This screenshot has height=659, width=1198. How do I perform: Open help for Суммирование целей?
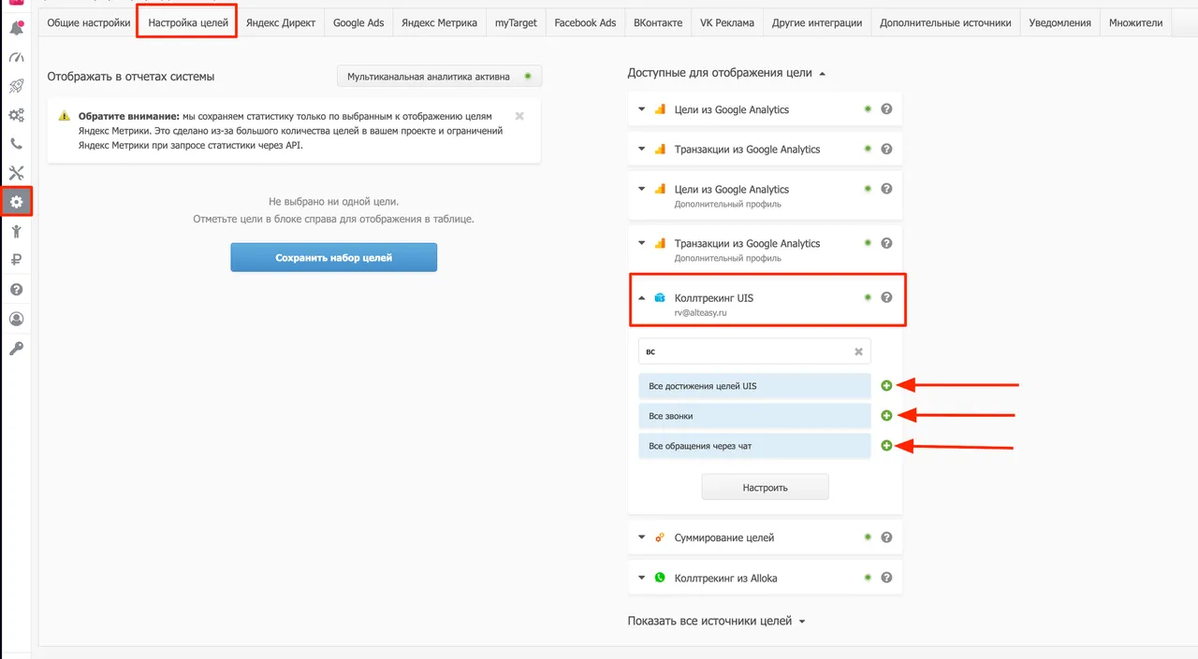pos(886,537)
